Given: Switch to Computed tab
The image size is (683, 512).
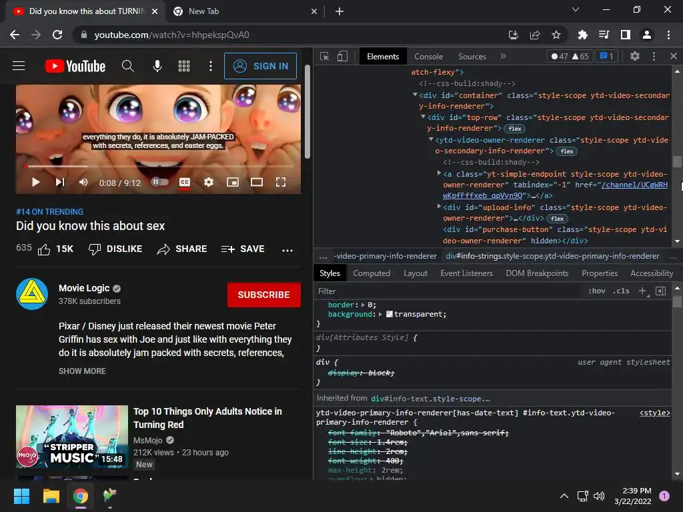Looking at the screenshot, I should point(372,273).
